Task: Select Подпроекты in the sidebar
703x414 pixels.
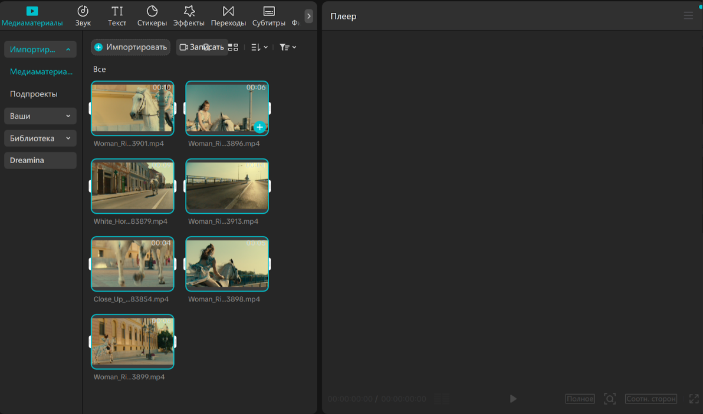Action: point(34,94)
